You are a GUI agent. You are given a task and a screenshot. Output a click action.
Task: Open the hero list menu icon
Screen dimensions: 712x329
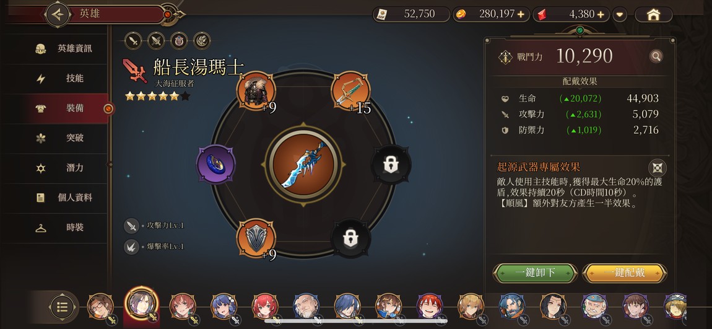(x=62, y=307)
